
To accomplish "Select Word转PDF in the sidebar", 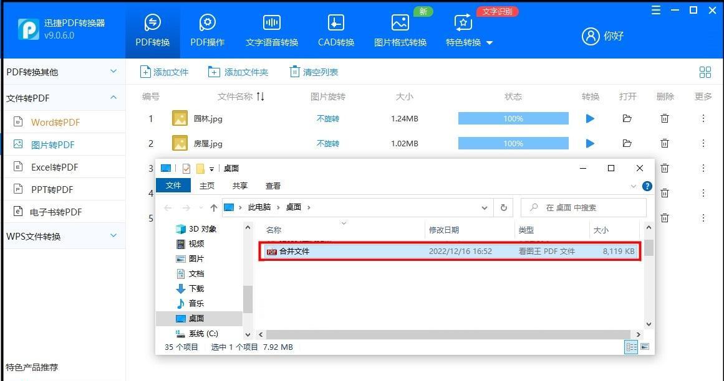I will 56,122.
